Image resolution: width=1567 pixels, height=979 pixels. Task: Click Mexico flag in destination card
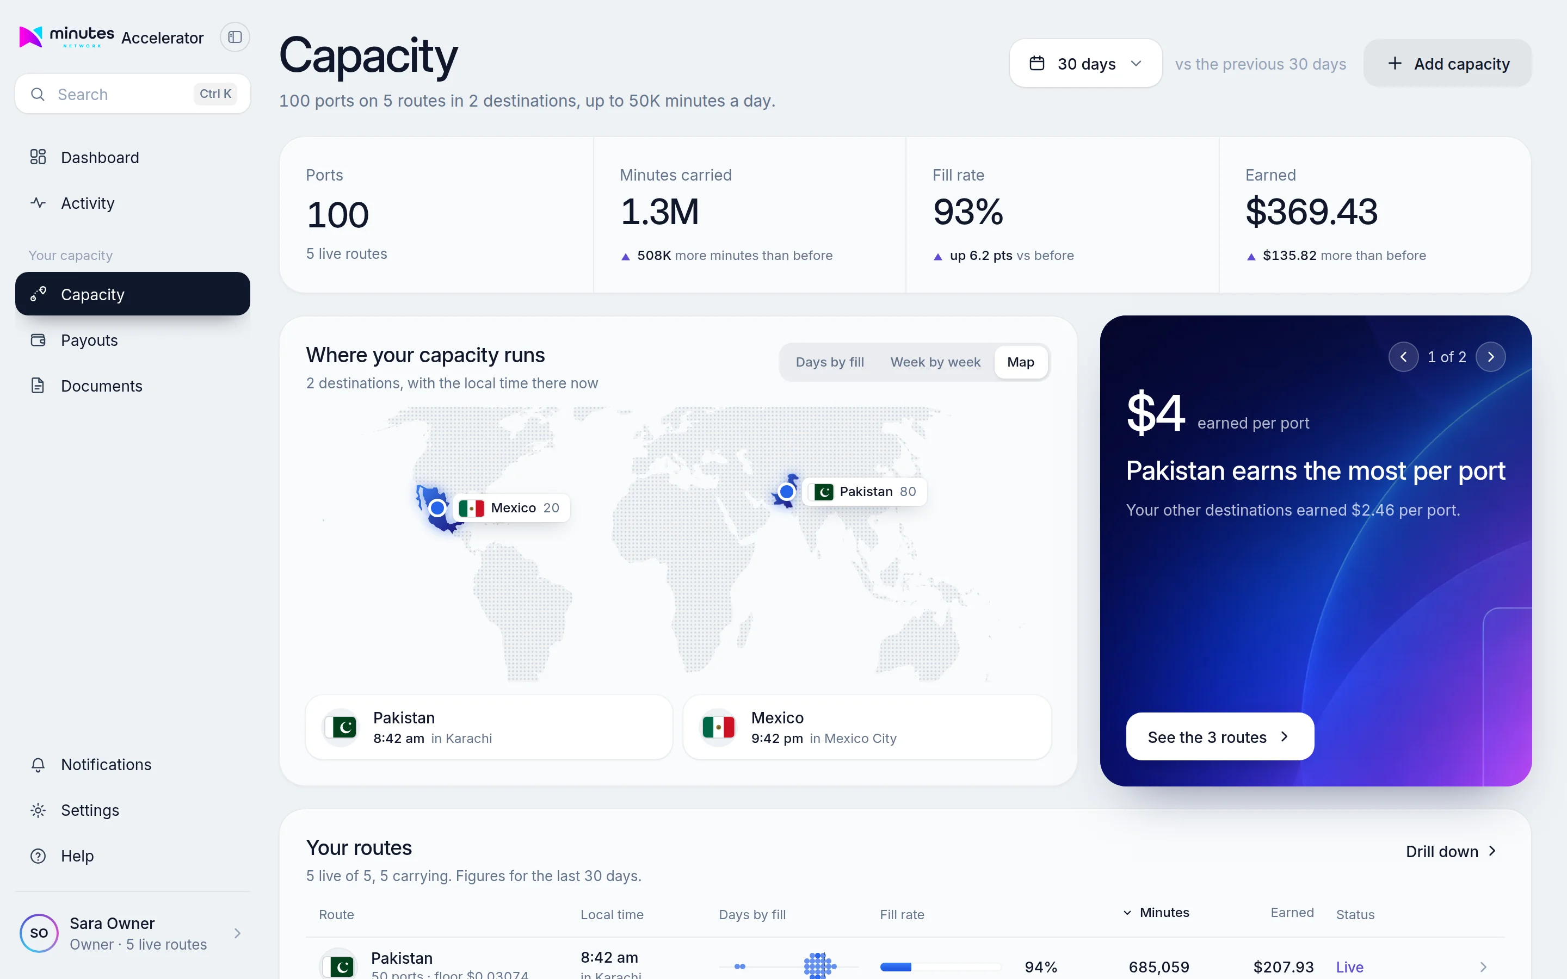click(x=719, y=727)
